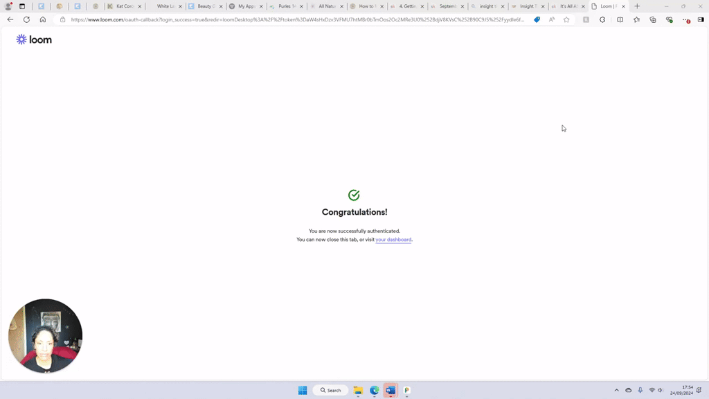Screen dimensions: 709x399
Task: Open Browser essentials heart icon
Action: point(670,19)
